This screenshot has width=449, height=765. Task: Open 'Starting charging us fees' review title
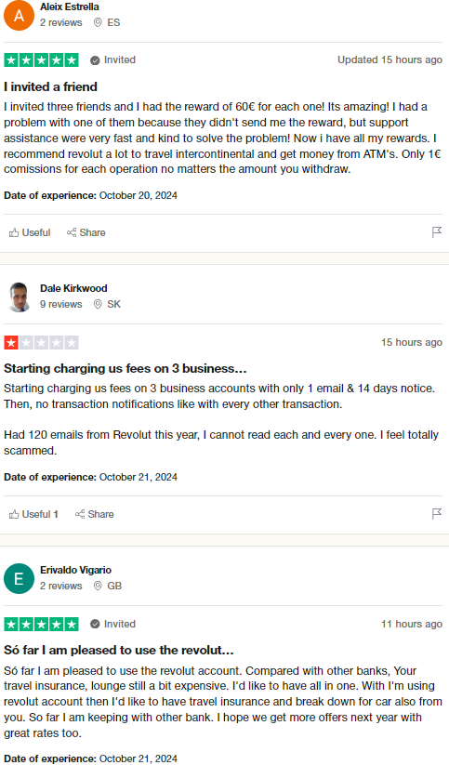point(125,368)
